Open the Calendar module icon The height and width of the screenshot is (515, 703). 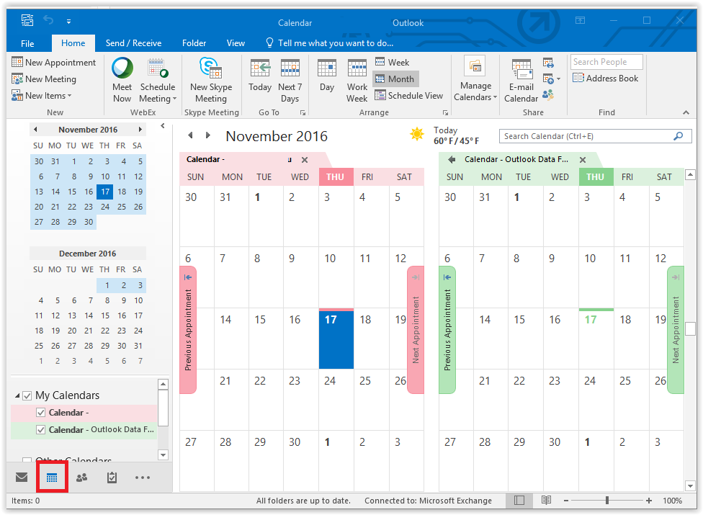point(52,478)
